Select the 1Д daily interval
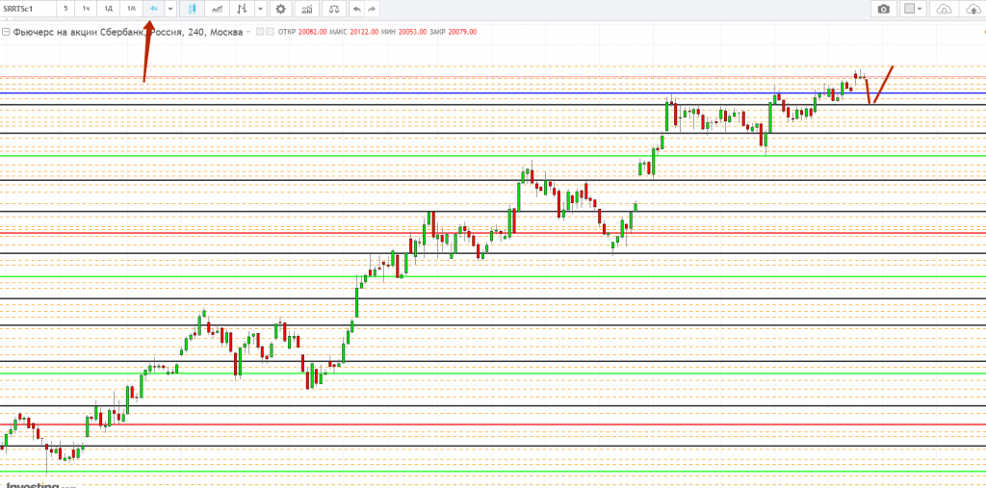The width and height of the screenshot is (986, 488). [x=109, y=9]
